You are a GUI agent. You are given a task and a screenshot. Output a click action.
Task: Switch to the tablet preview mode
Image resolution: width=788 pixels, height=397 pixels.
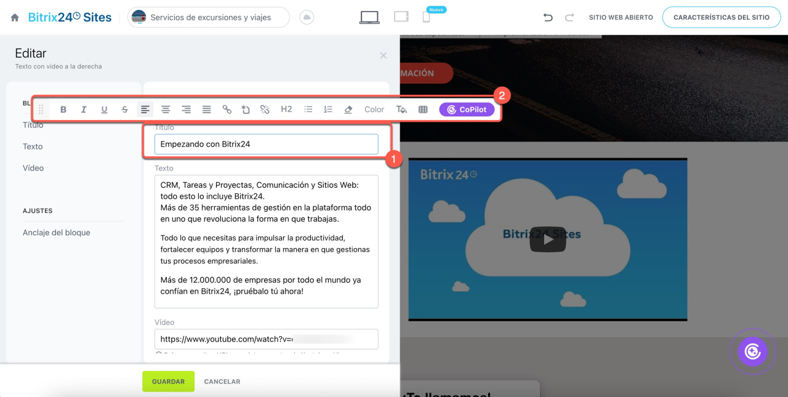tap(401, 17)
